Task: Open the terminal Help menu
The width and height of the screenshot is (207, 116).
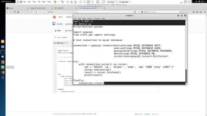Action: (x=103, y=19)
